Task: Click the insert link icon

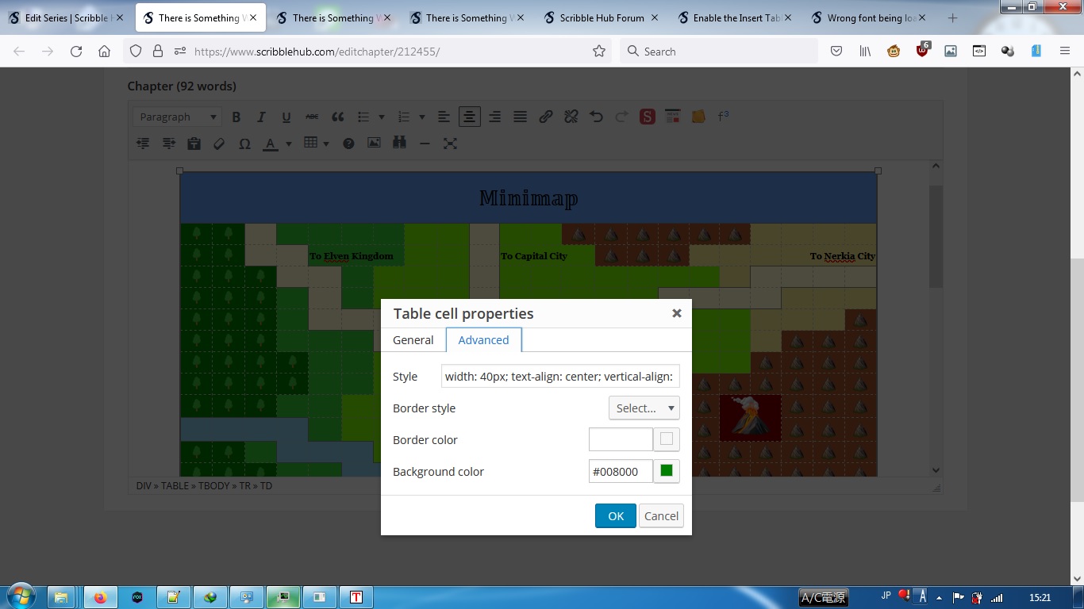Action: coord(545,117)
